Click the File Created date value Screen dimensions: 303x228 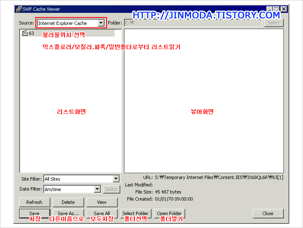pyautogui.click(x=174, y=199)
